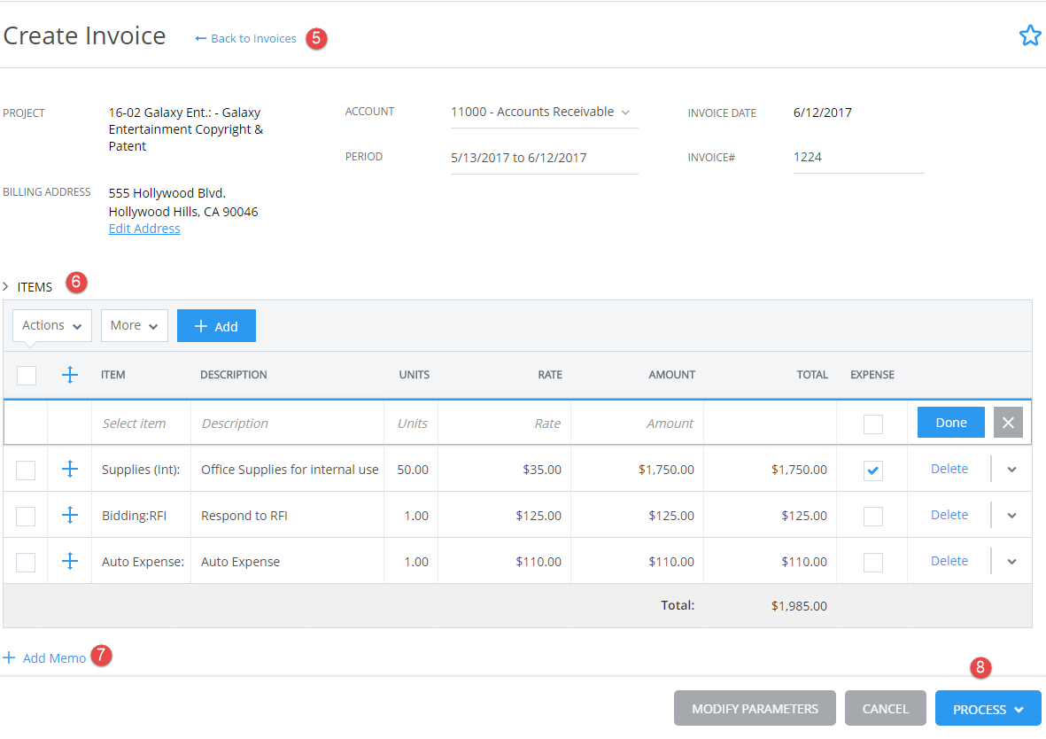Click the Amount field in new row

click(637, 424)
